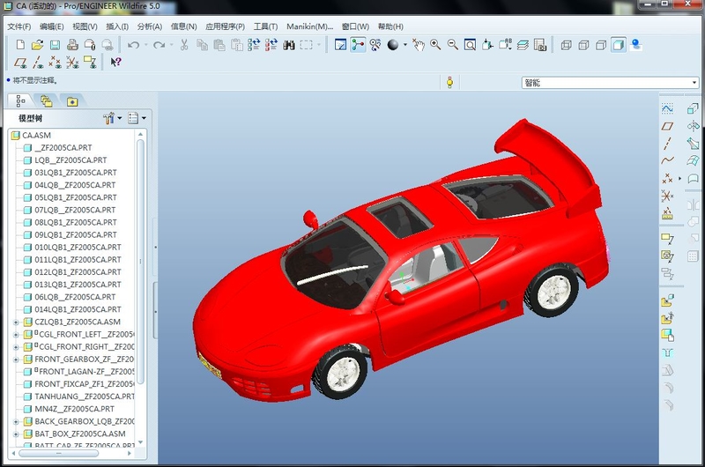Switch to the Folder Browser tab
Image resolution: width=705 pixels, height=467 pixels.
click(47, 101)
